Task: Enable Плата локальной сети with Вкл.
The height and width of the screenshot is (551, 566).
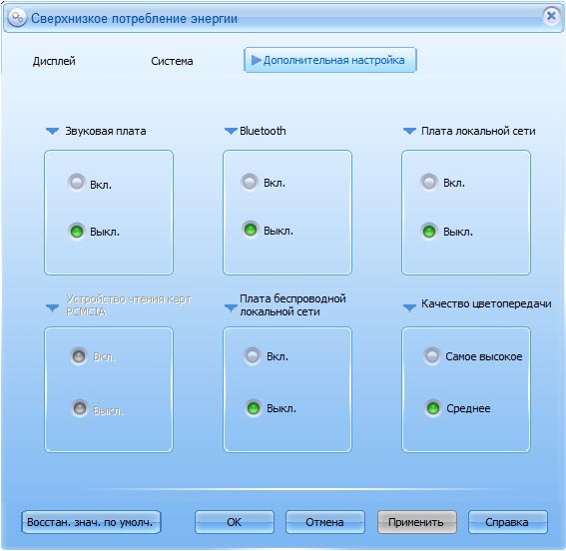Action: pos(429,182)
